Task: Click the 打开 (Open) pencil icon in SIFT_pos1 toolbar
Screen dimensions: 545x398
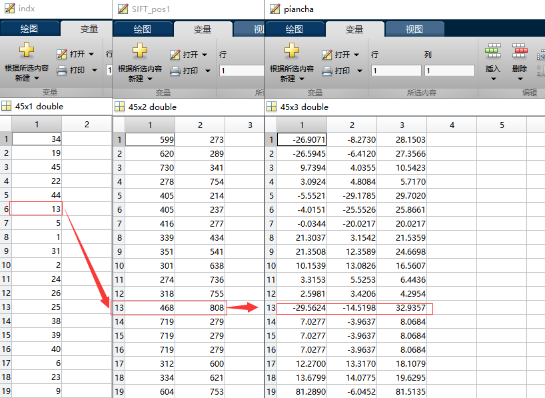Action: point(175,54)
